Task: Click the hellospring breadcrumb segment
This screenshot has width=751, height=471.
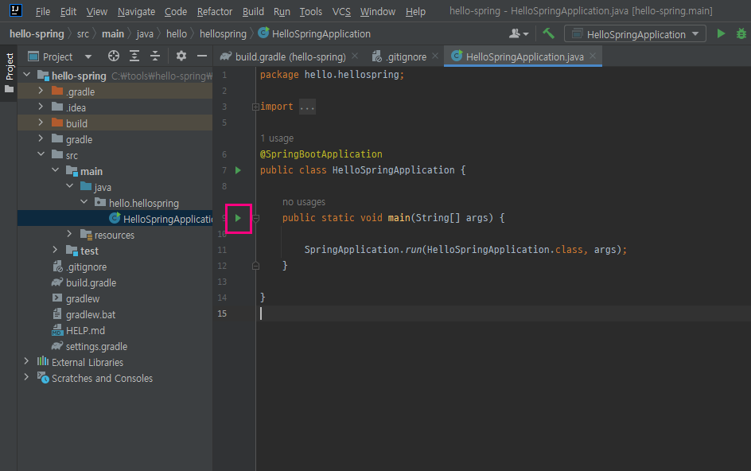Action: pyautogui.click(x=223, y=34)
